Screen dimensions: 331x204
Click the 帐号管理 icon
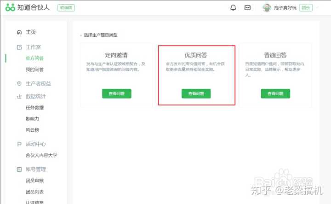click(19, 169)
